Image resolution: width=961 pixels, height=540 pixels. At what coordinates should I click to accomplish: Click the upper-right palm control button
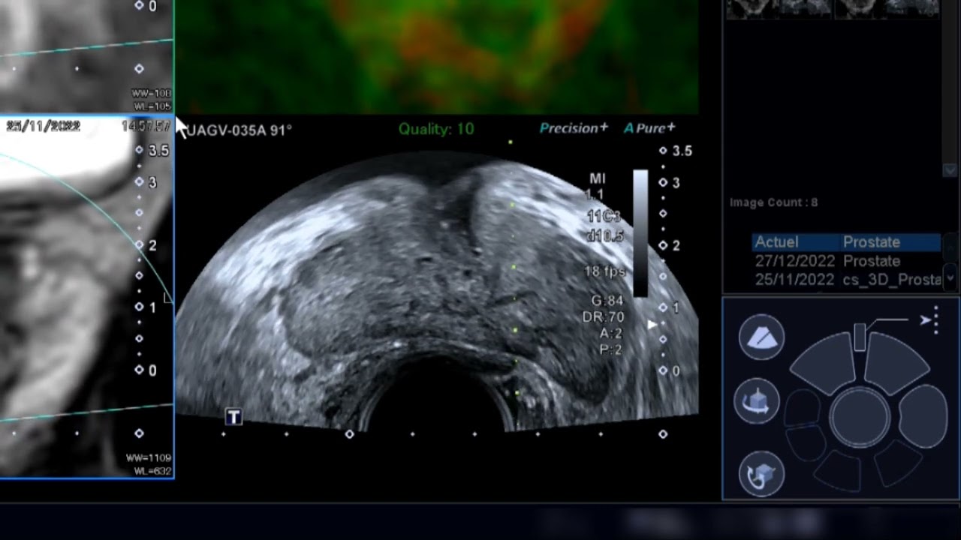click(x=897, y=364)
